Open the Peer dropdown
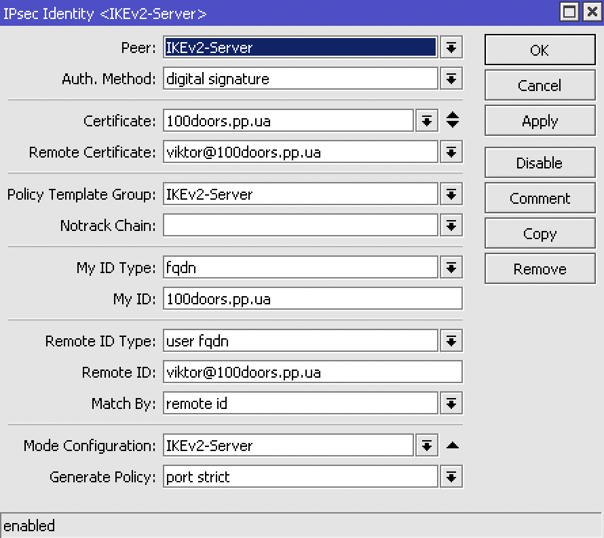Screen dimensions: 604x538 coord(451,47)
